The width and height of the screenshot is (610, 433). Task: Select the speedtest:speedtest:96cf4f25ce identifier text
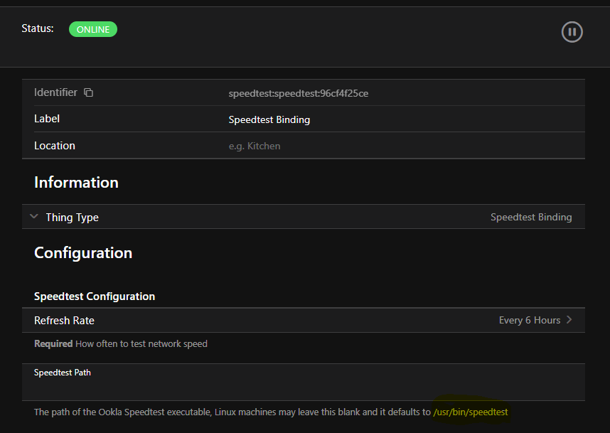(298, 93)
